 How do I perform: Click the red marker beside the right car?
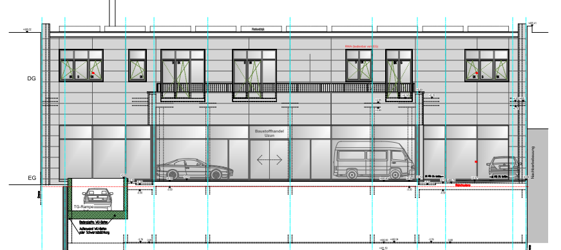pyautogui.click(x=476, y=162)
